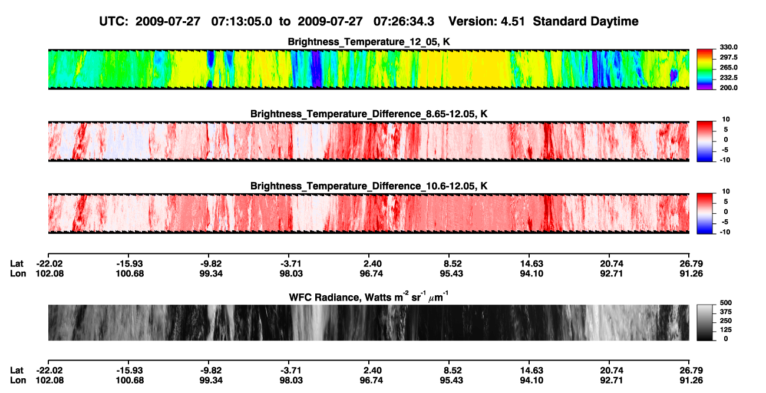
Task: Click the "232.5" colorbar tick label
Action: click(x=728, y=77)
